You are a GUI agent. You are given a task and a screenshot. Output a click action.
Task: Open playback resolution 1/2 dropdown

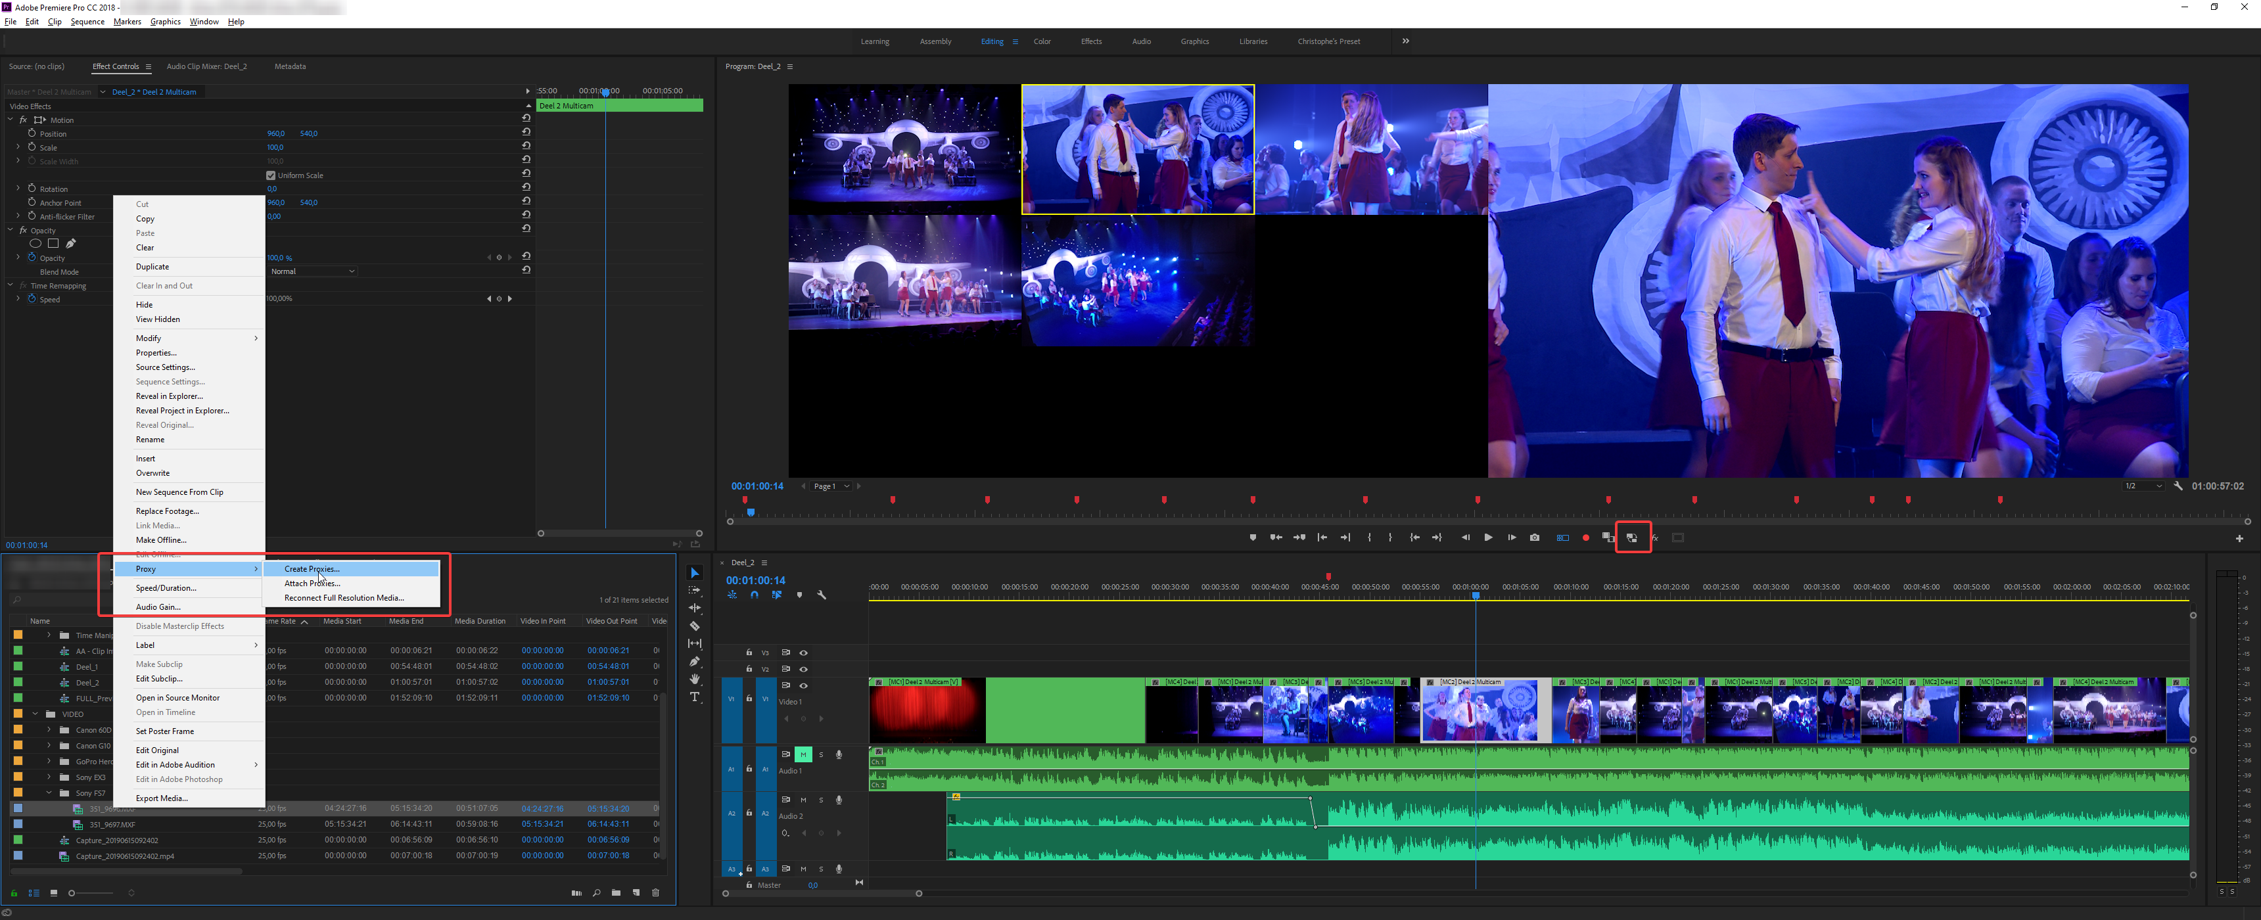click(x=2143, y=486)
